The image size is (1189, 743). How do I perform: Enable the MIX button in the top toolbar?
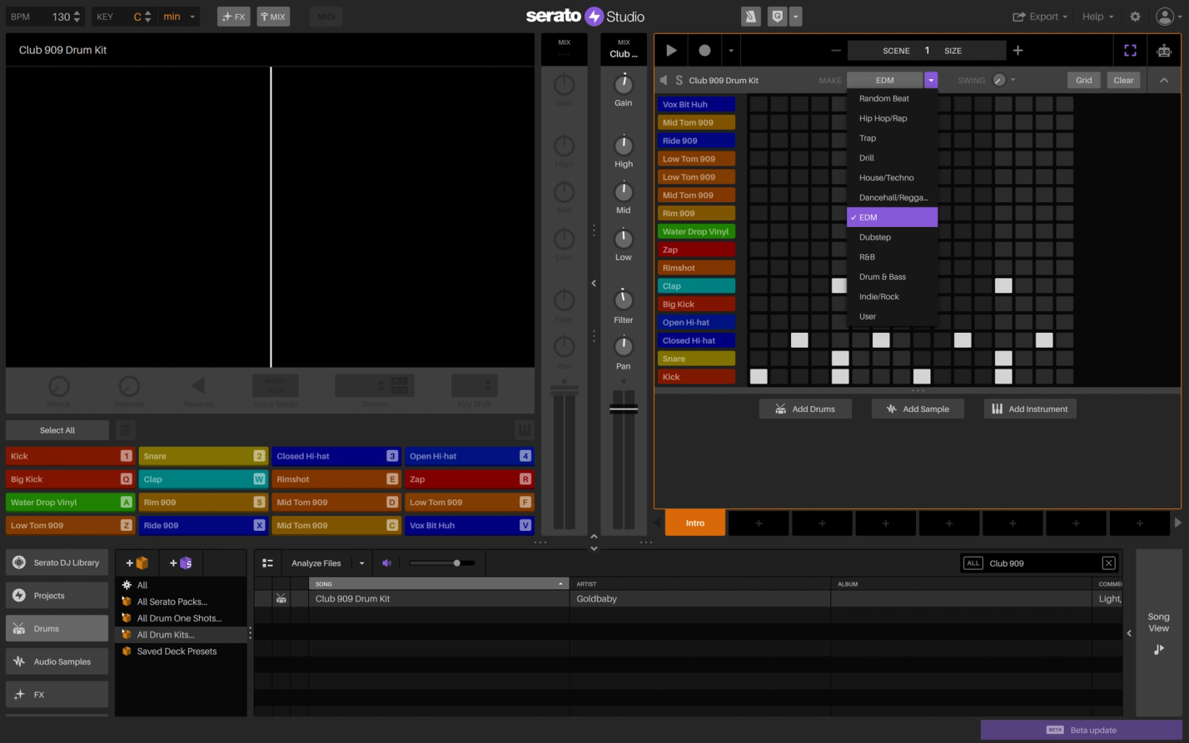[273, 16]
